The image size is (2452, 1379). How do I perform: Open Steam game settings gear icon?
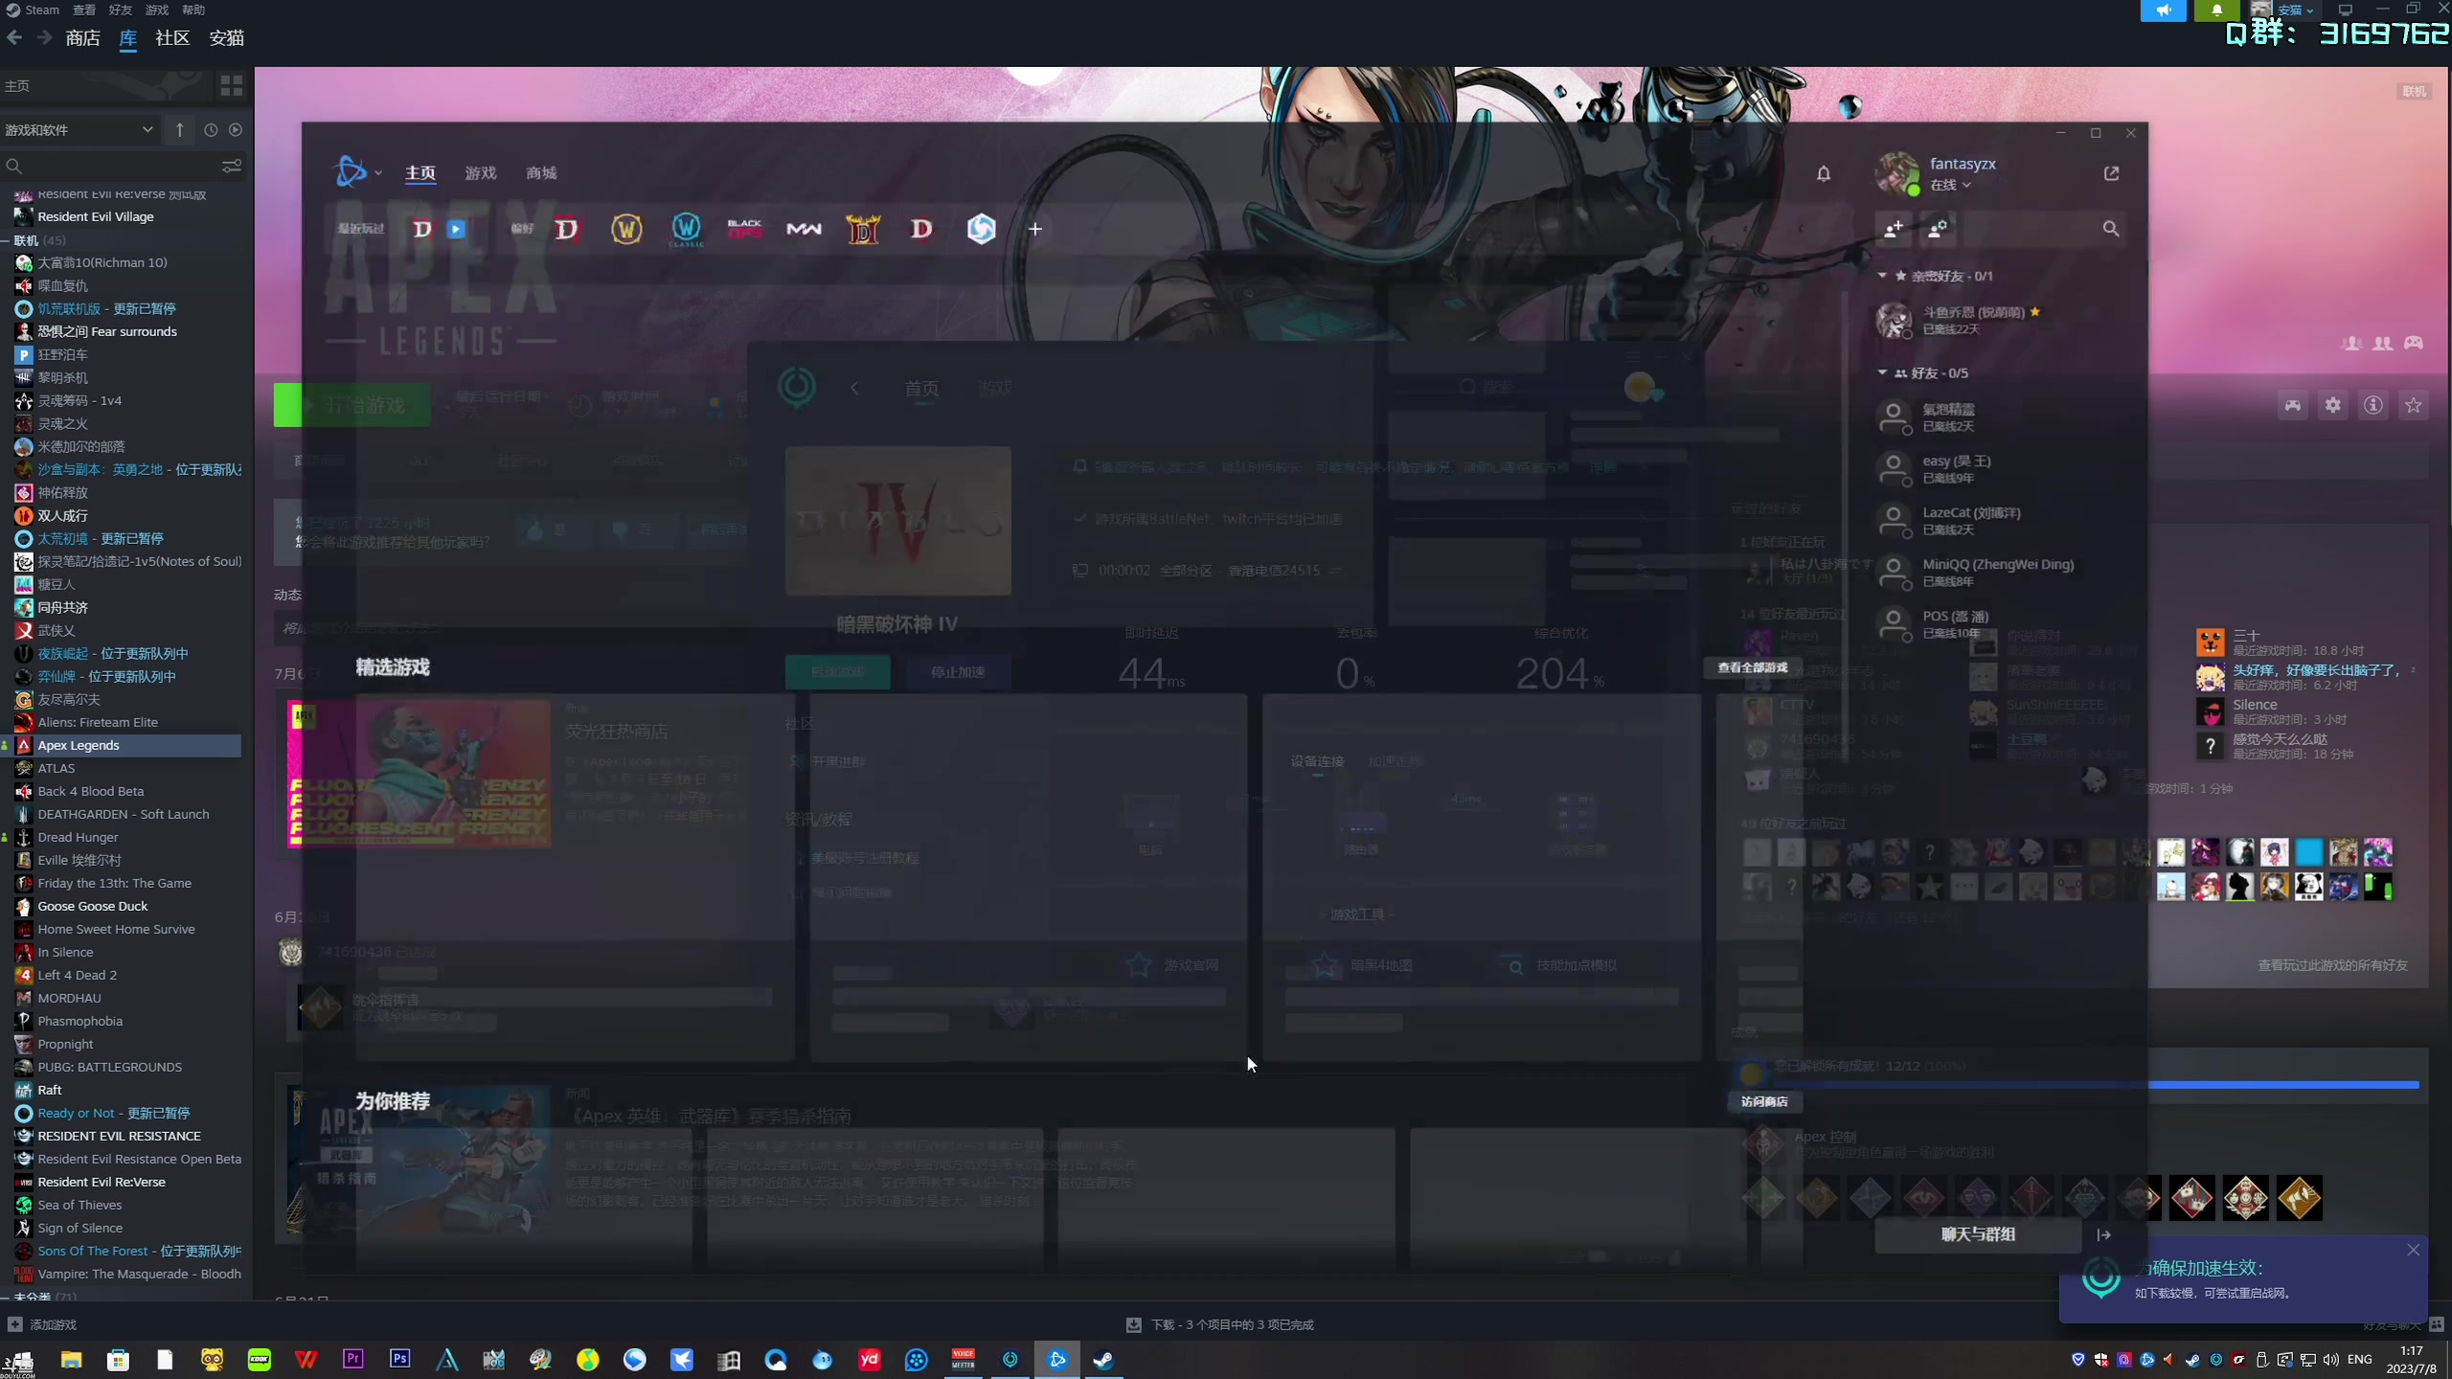point(2332,405)
